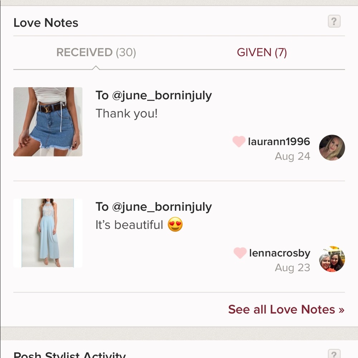Open lennacrosby's profile avatar
The image size is (358, 358).
332,259
